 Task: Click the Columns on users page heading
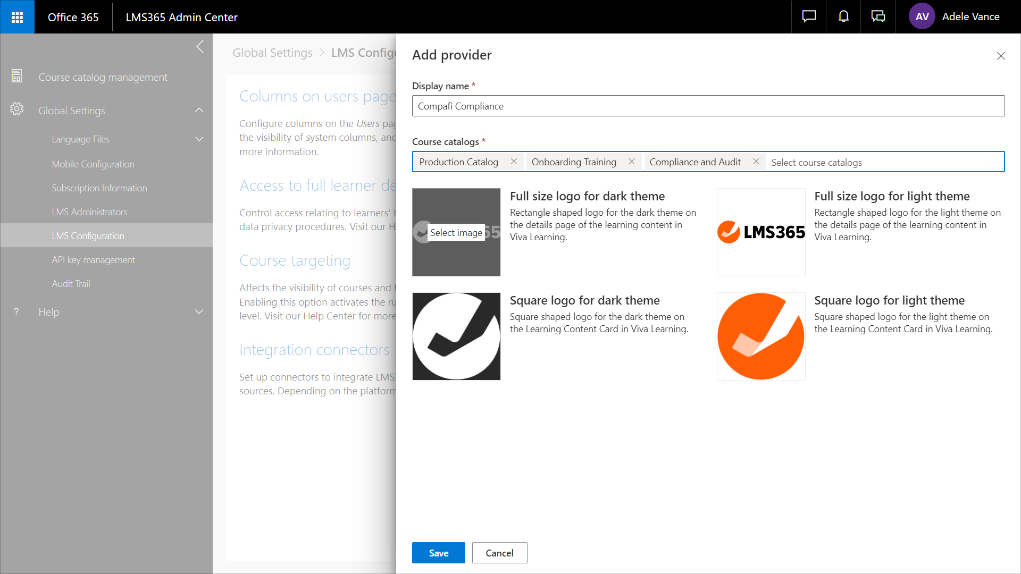point(317,96)
